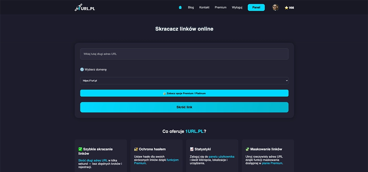Click the green checkmark icon by Szybkie skracanie
Image resolution: width=368 pixels, height=172 pixels.
point(80,149)
